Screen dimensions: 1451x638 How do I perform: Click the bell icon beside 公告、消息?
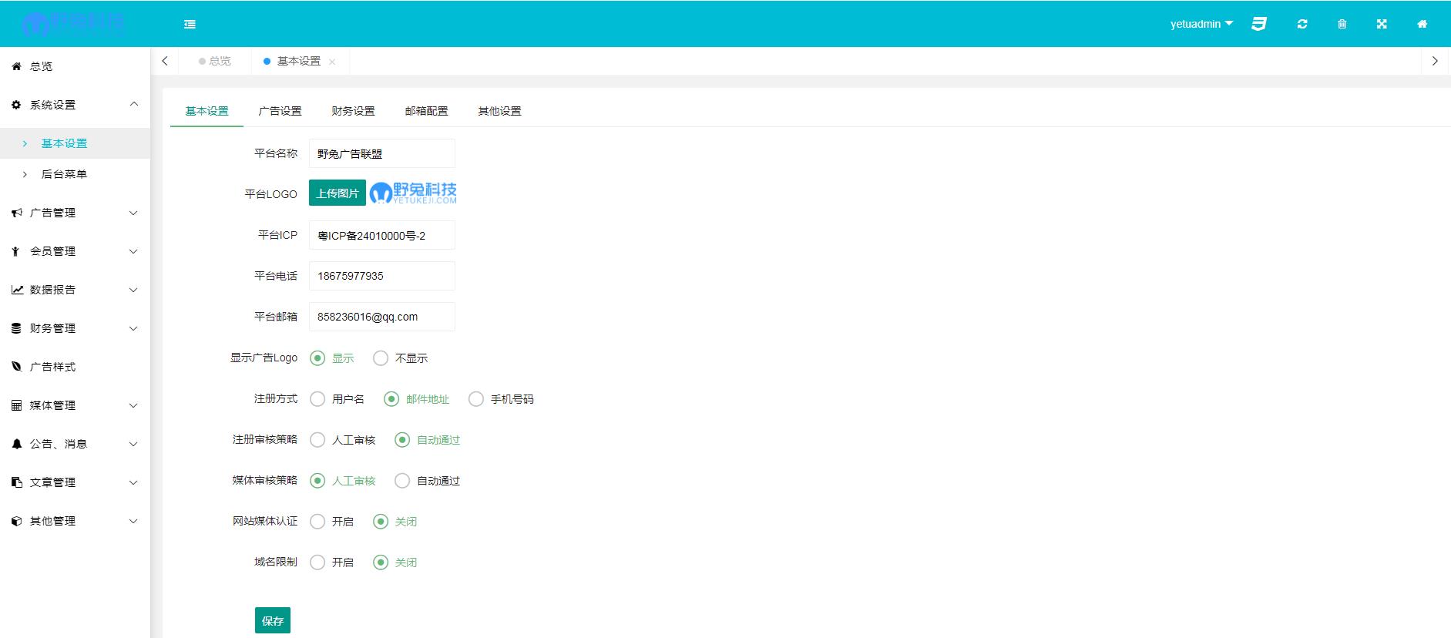coord(16,444)
